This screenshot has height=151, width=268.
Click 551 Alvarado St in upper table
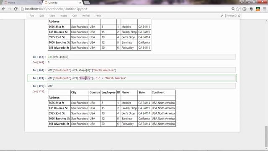pos(59,48)
